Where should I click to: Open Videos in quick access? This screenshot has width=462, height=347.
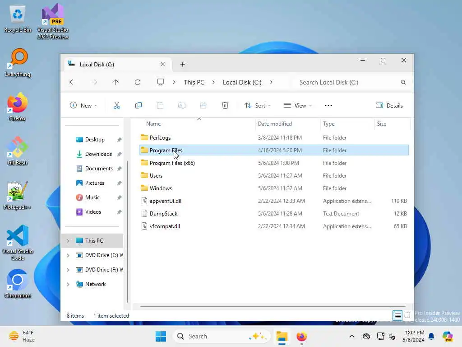coord(94,212)
